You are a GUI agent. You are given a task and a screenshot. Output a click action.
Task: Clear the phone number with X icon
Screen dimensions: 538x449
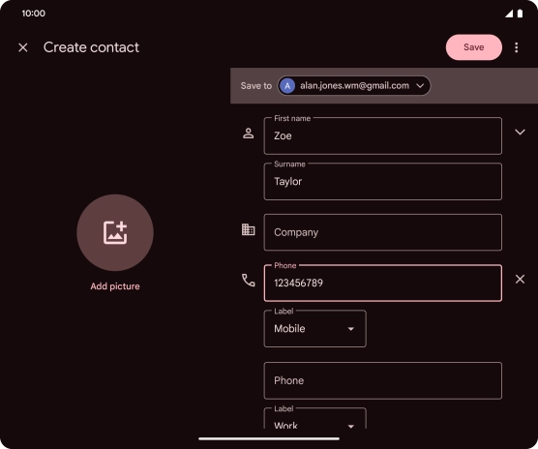click(520, 280)
